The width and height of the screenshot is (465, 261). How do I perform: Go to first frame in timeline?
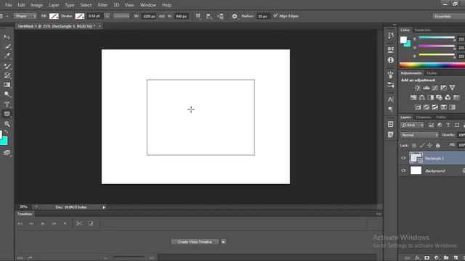pyautogui.click(x=20, y=224)
